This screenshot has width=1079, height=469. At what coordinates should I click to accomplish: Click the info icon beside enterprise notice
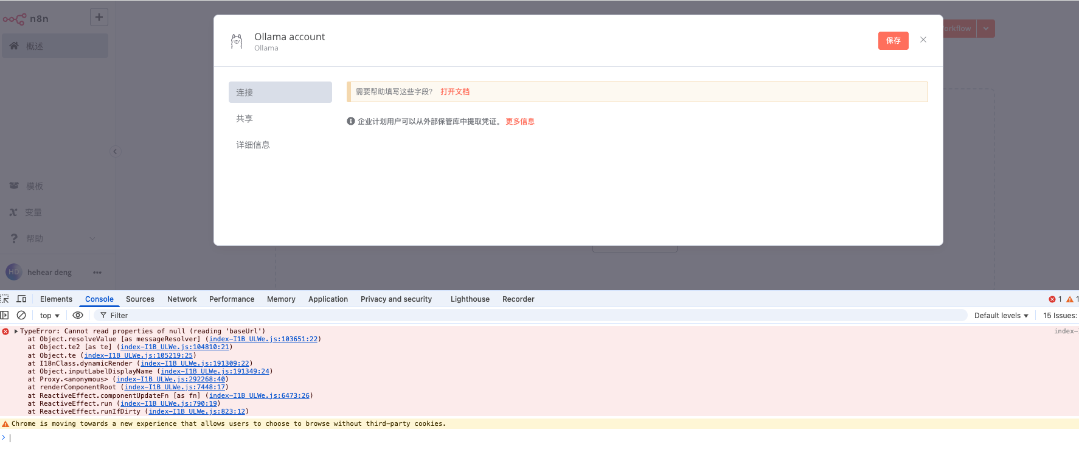pos(351,121)
